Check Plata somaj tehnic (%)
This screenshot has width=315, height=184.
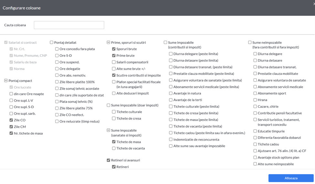click(x=57, y=102)
